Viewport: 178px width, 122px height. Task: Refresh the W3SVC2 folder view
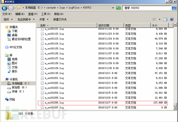click(119, 8)
